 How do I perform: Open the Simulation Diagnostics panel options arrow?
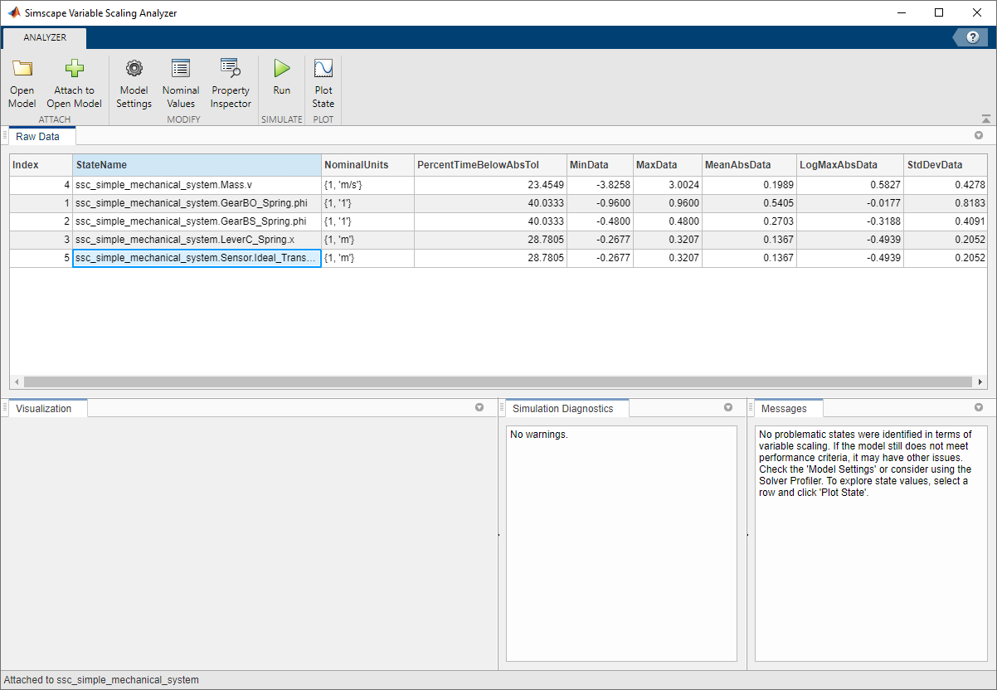(728, 407)
